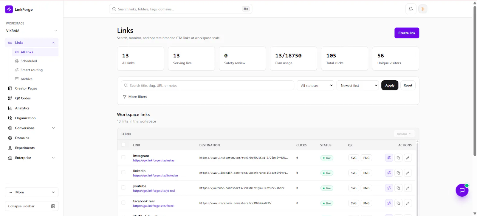Download SVG QR for instagram
477x216 pixels.
[354, 158]
